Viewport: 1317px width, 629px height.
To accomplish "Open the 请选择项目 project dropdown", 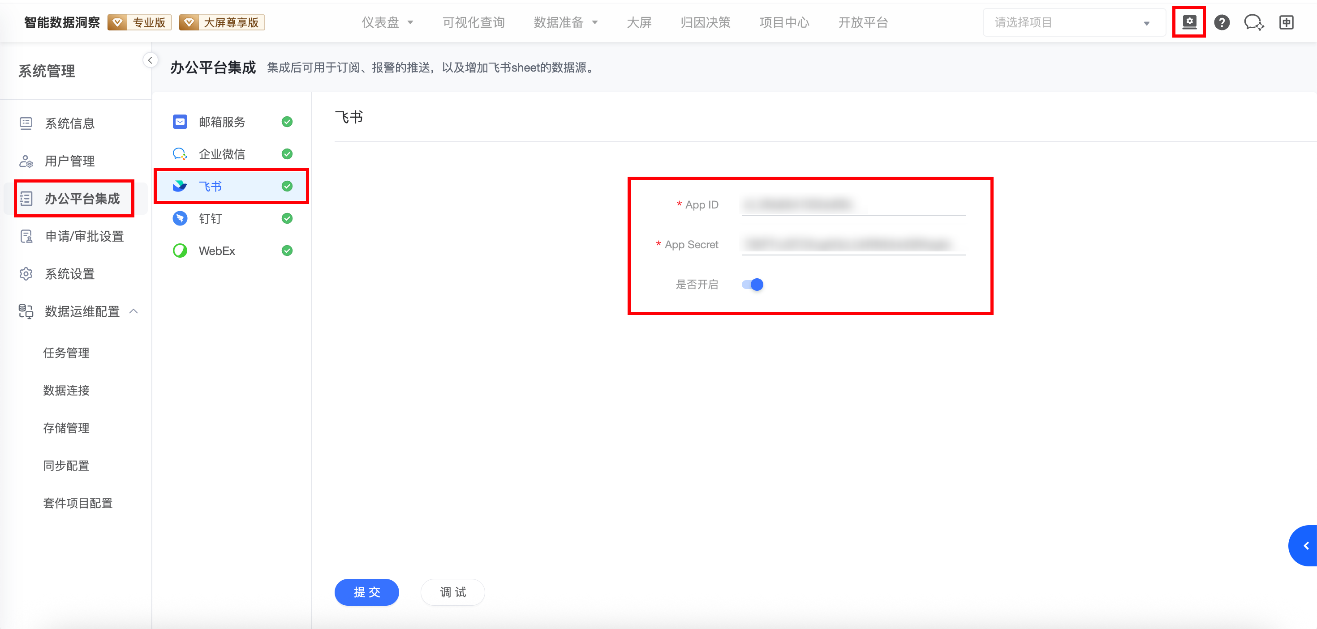I will tap(1072, 22).
